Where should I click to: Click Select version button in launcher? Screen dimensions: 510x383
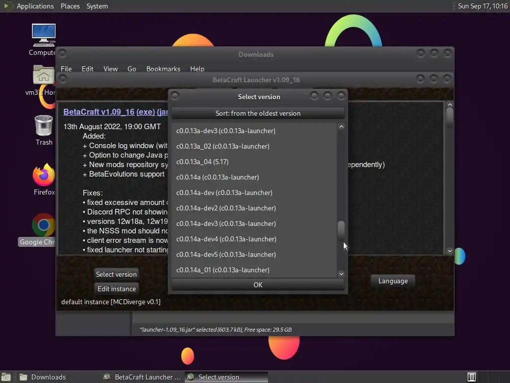point(116,274)
